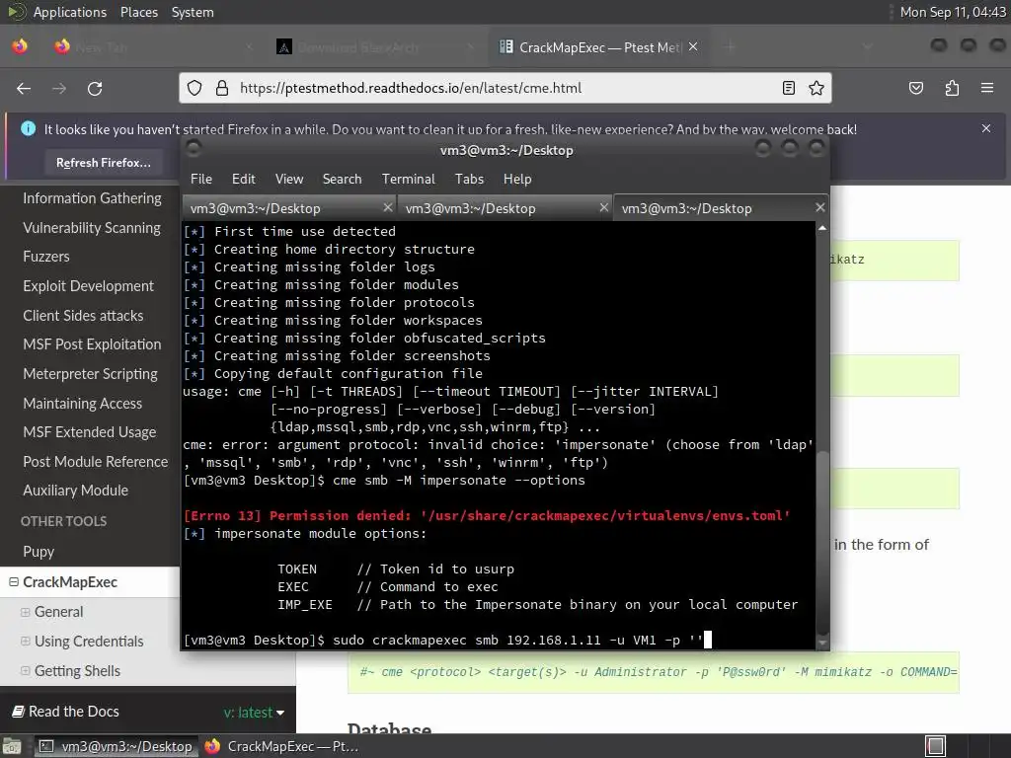Reload the page with refresh icon
1011x758 pixels.
pyautogui.click(x=95, y=88)
